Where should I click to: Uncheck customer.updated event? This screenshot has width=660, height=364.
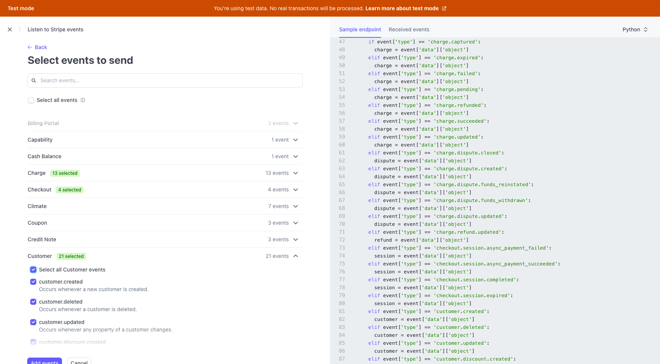(x=33, y=322)
